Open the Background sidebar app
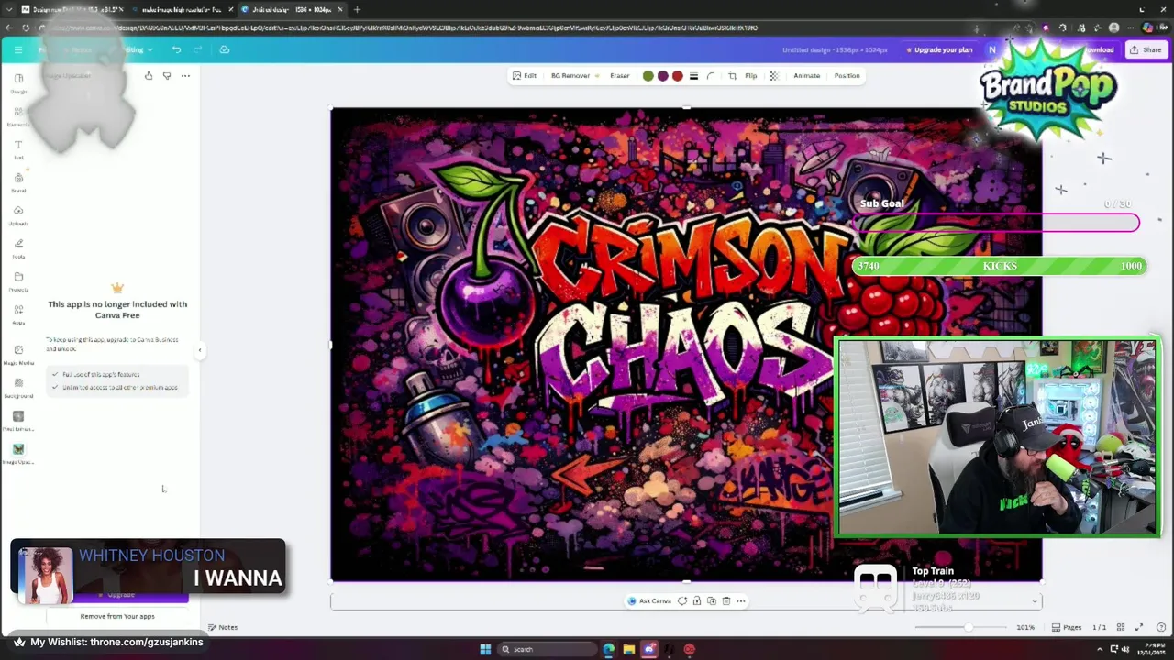Screen dimensions: 1174x660 [x=18, y=387]
